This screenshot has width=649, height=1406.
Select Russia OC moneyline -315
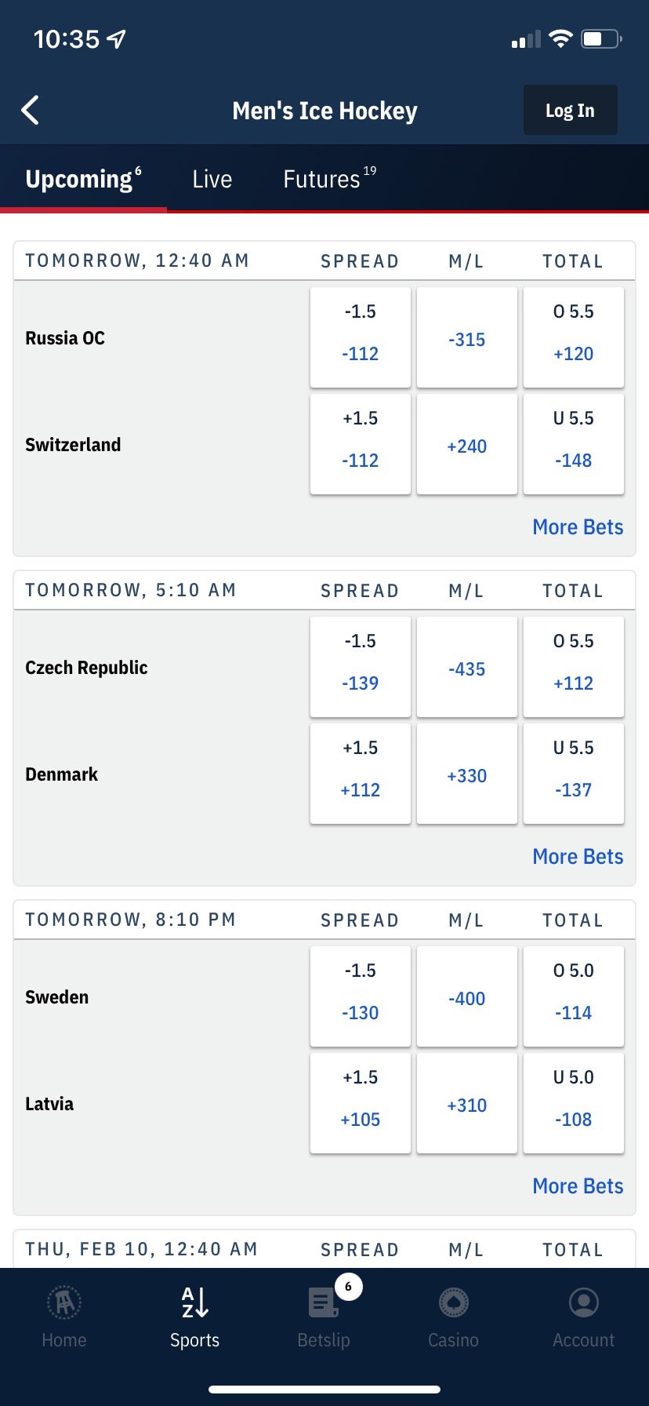pos(467,338)
